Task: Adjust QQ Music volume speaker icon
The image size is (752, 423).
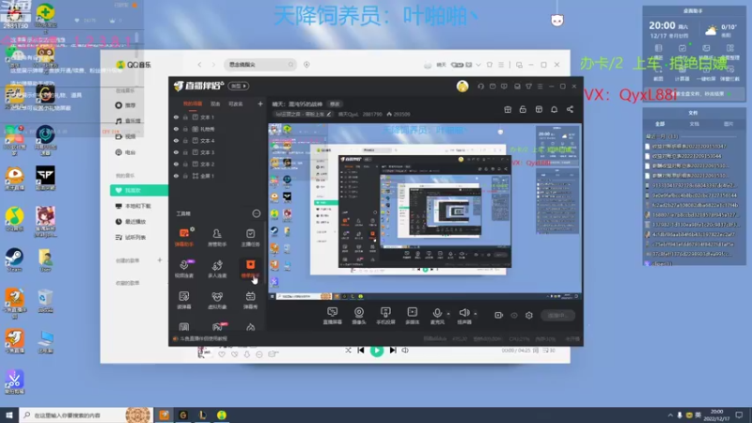Action: 405,351
